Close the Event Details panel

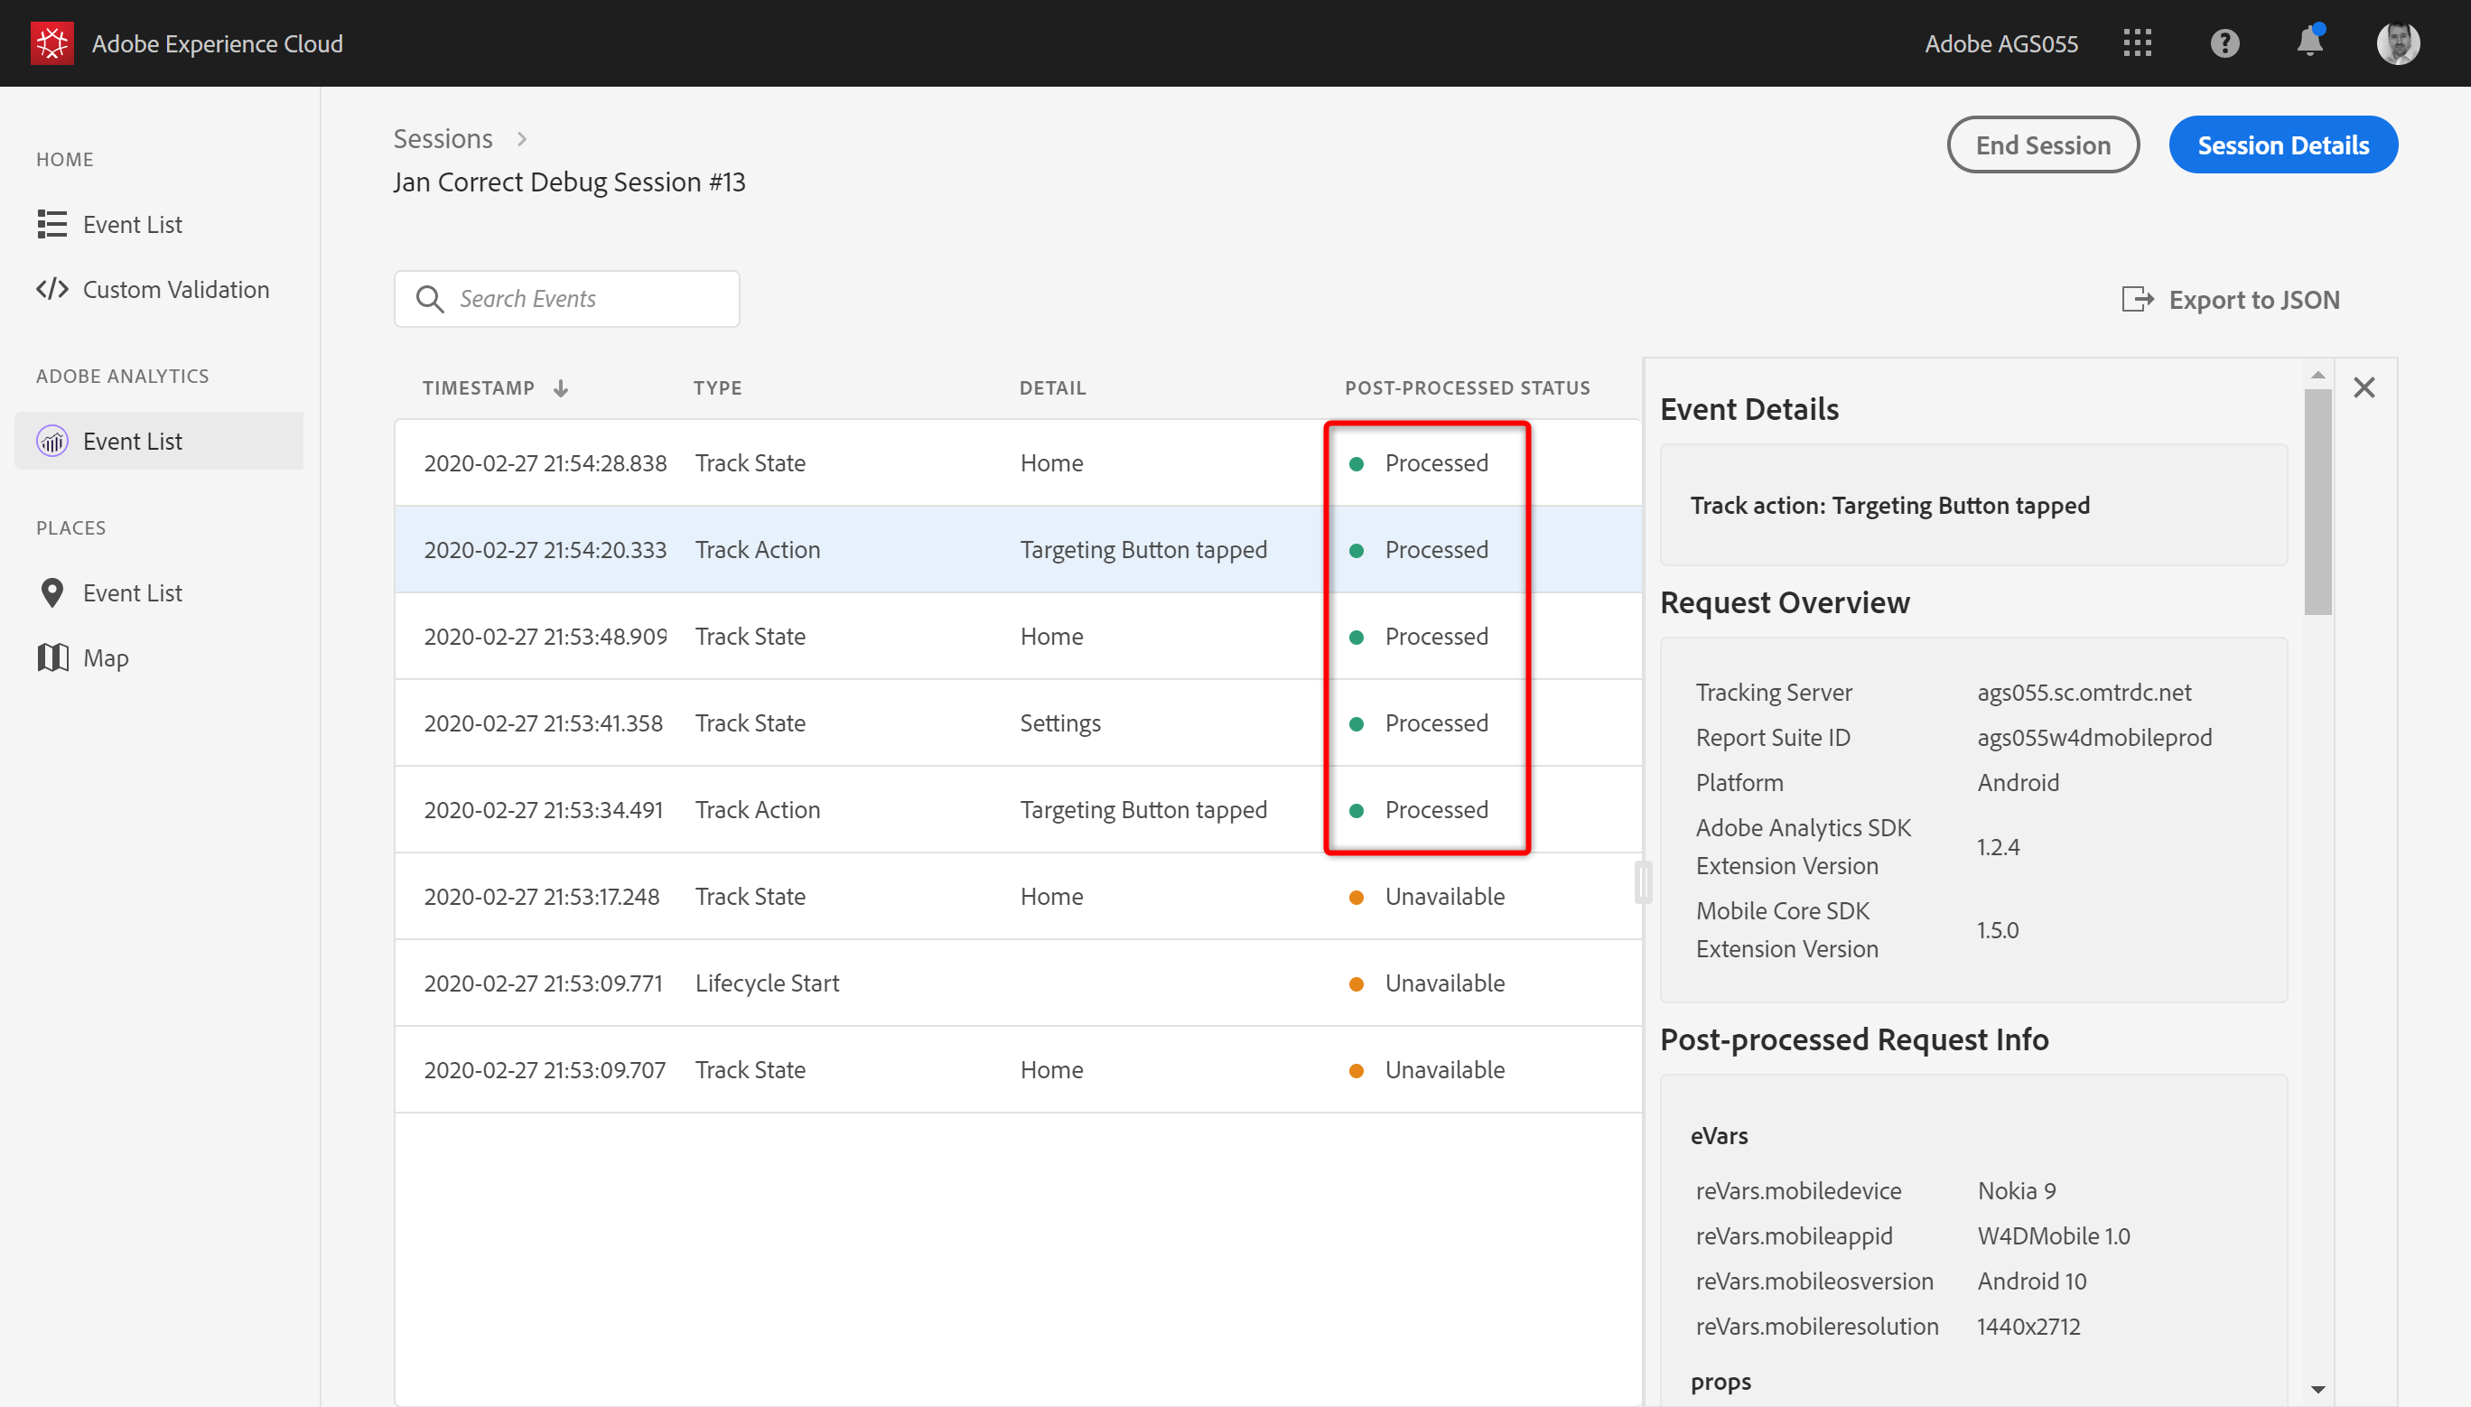pos(2364,387)
